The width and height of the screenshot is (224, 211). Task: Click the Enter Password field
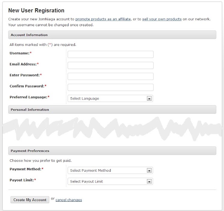[x=110, y=76]
